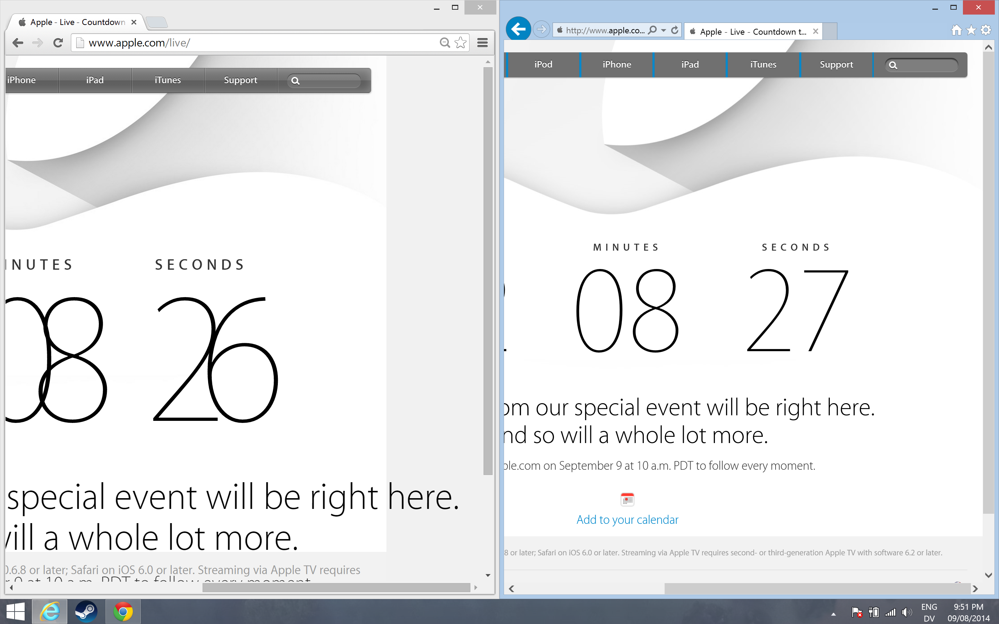Viewport: 999px width, 624px height.
Task: Open Internet Explorer's home page icon
Action: coord(956,30)
